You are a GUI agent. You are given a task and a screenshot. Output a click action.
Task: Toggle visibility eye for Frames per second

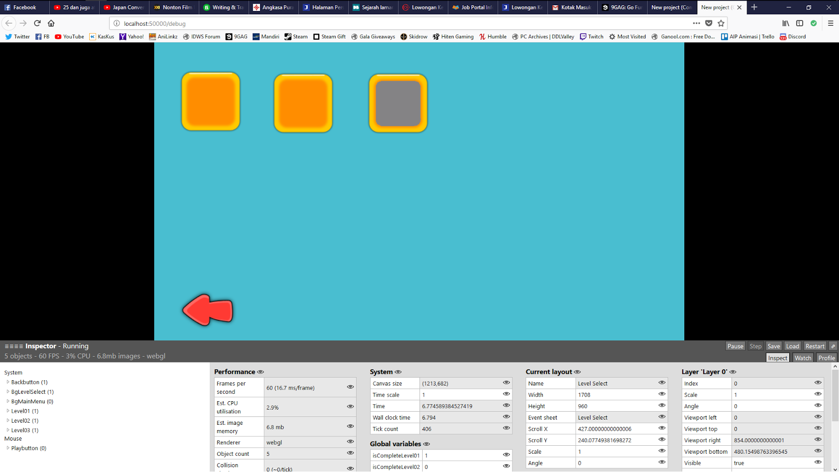click(x=350, y=387)
